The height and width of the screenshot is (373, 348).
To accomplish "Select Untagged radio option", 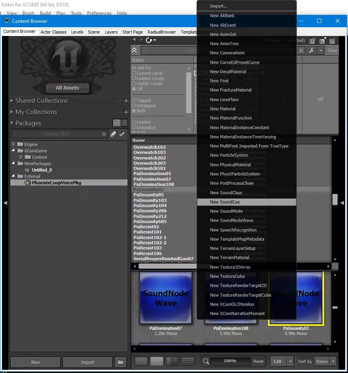I will (x=134, y=106).
